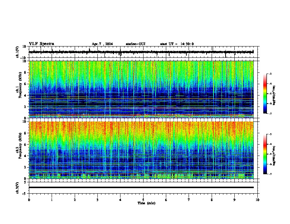Click time axis tick label "1"
Viewport: 290px width, 224px height.
(x=52, y=200)
